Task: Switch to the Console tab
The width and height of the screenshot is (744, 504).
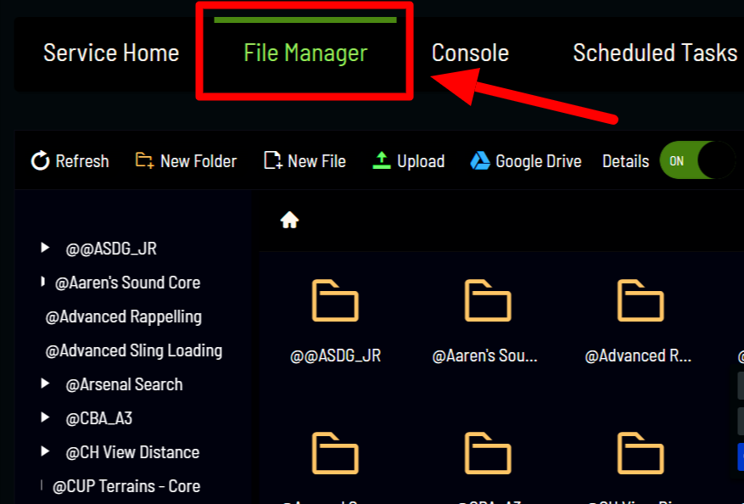Action: point(470,53)
